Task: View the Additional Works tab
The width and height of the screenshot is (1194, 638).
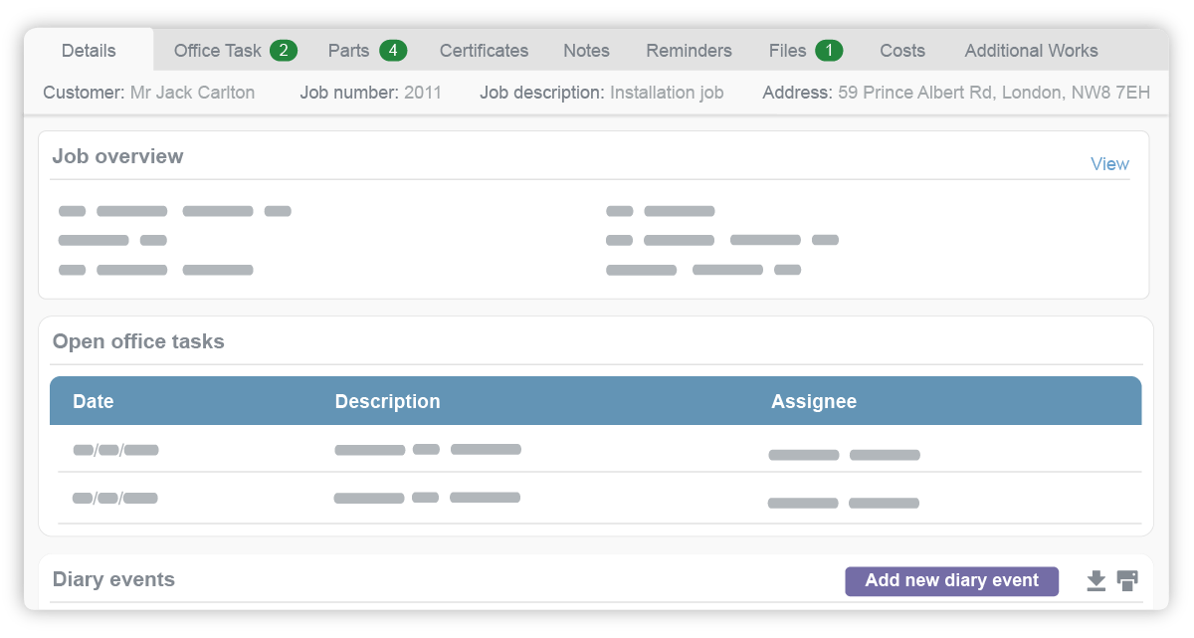Action: tap(1031, 50)
